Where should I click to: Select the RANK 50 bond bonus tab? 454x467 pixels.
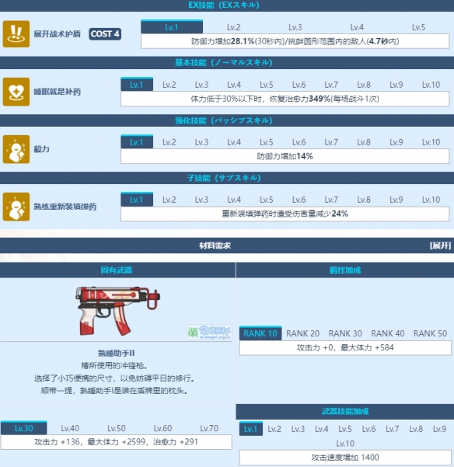430,333
